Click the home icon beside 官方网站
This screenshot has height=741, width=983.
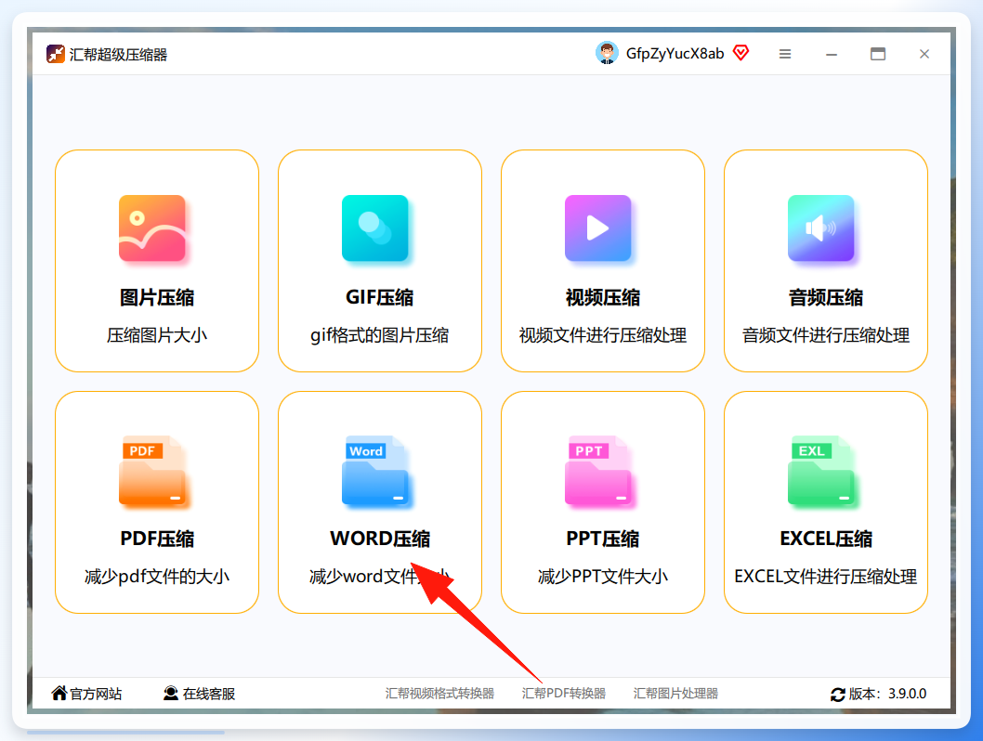pyautogui.click(x=59, y=693)
